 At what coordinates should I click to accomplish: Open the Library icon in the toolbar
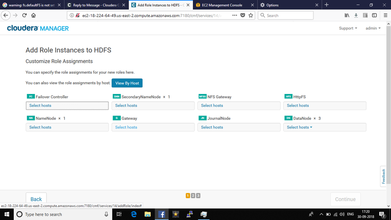point(347,16)
